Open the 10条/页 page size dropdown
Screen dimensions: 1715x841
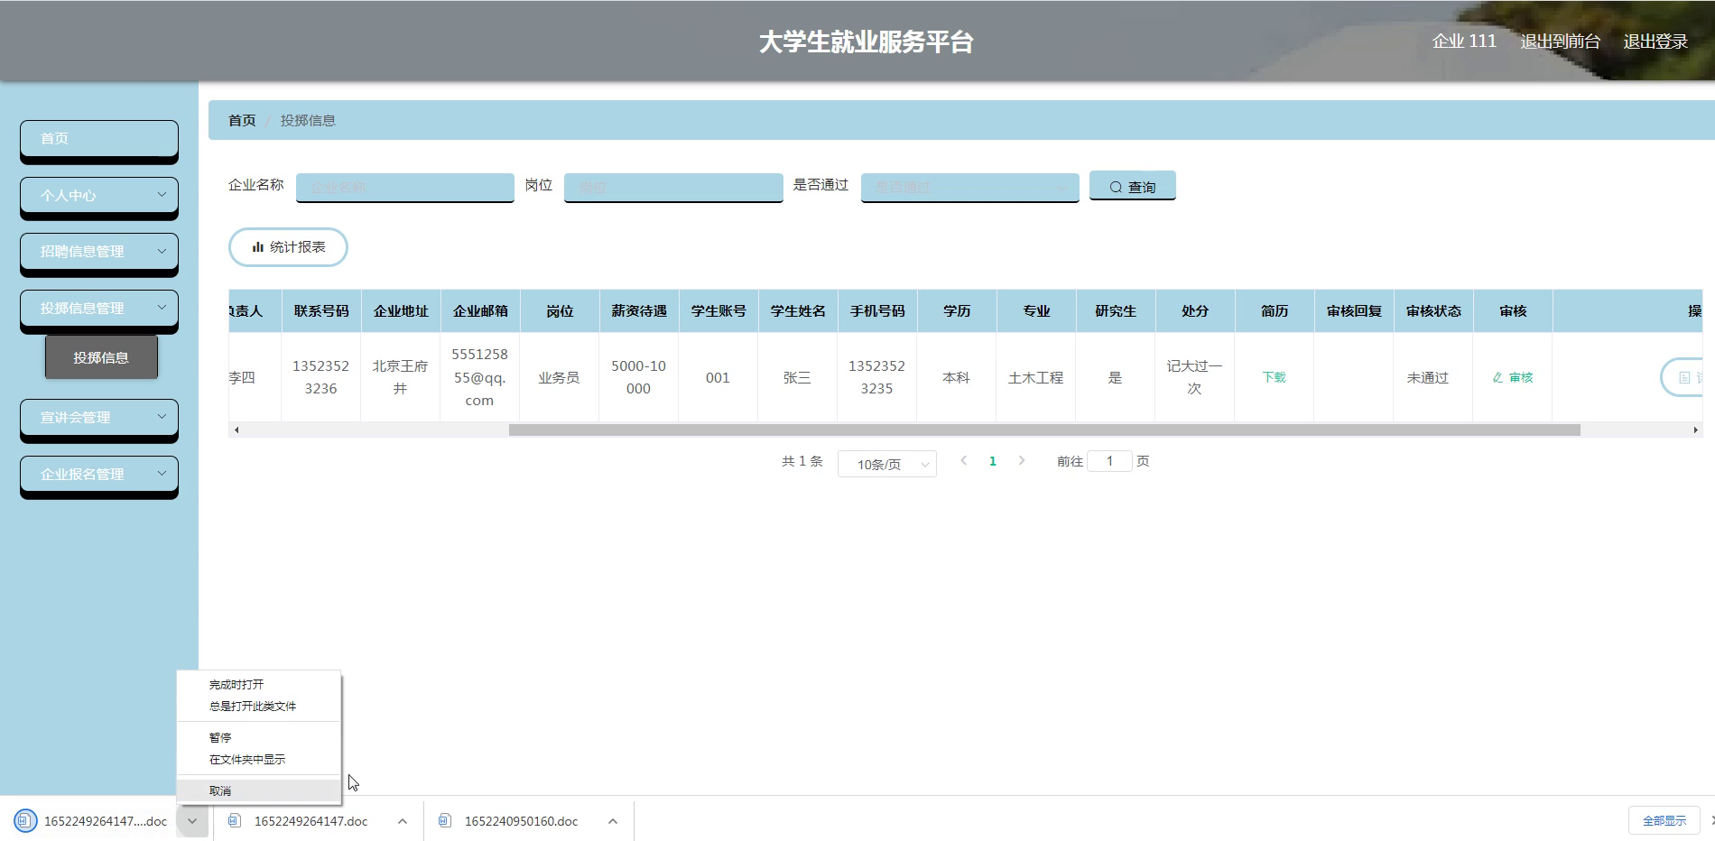tap(887, 464)
